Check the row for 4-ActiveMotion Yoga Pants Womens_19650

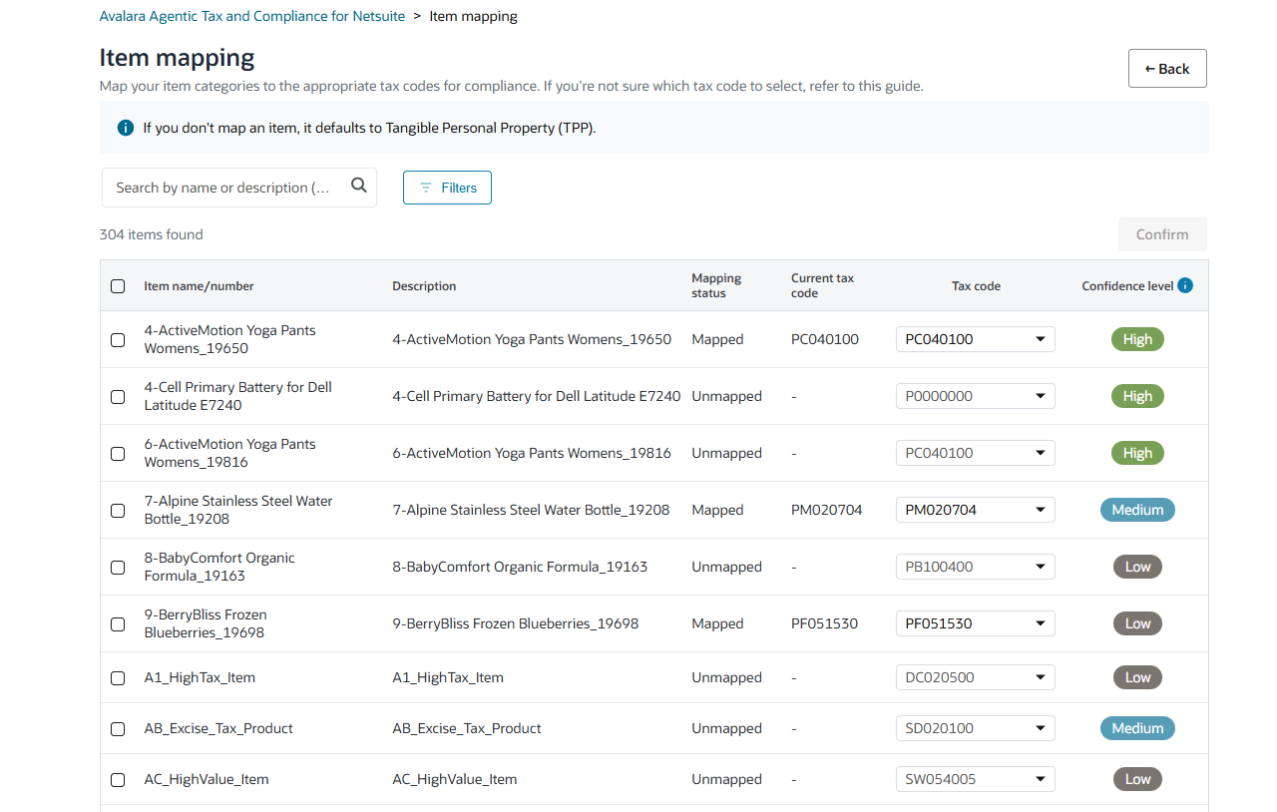[x=118, y=339]
